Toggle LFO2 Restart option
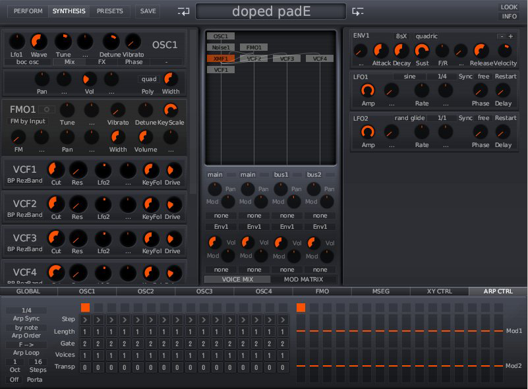The image size is (528, 389). click(x=506, y=118)
